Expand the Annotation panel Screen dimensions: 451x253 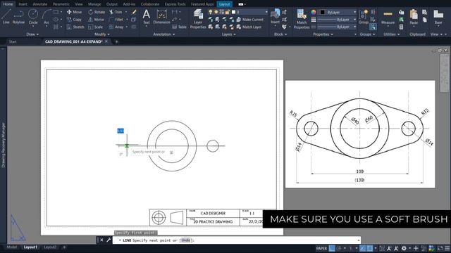164,34
